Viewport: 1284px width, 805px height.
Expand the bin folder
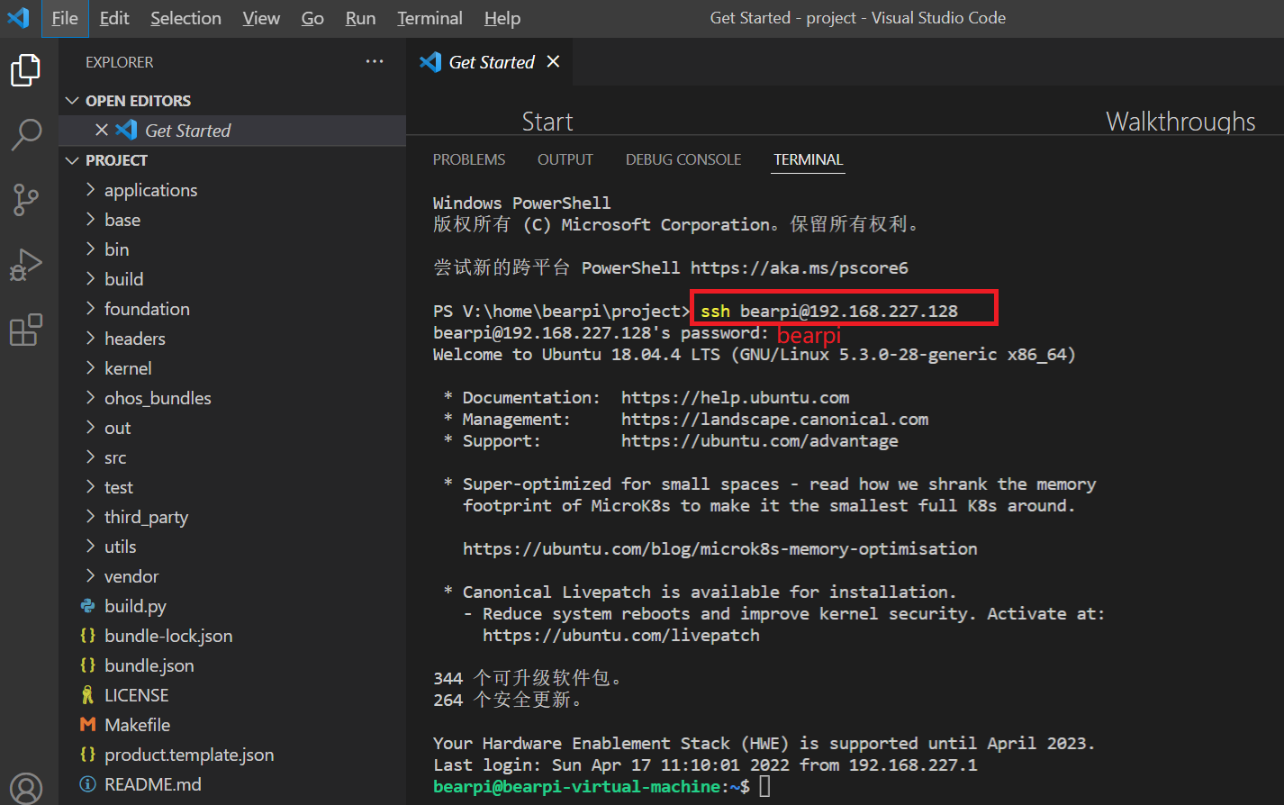[90, 249]
